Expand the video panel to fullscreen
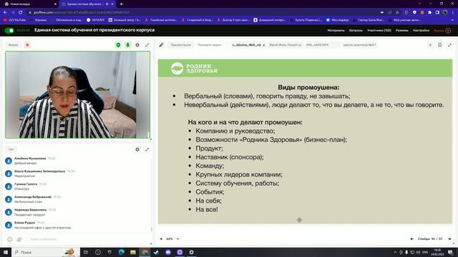 coord(147,45)
